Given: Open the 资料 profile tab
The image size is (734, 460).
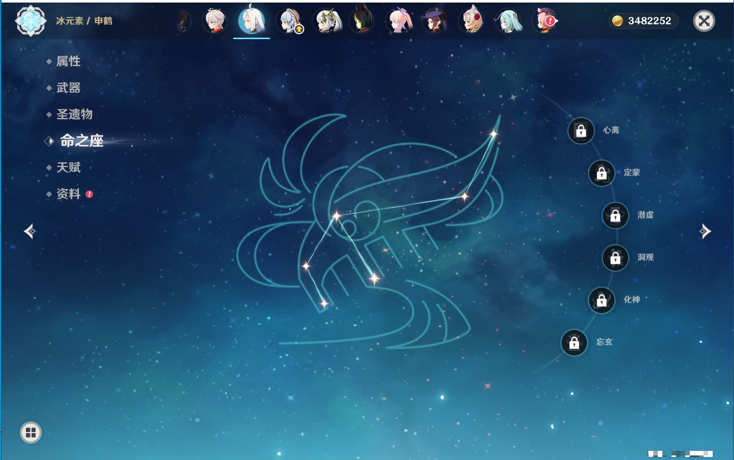Looking at the screenshot, I should click(x=68, y=194).
